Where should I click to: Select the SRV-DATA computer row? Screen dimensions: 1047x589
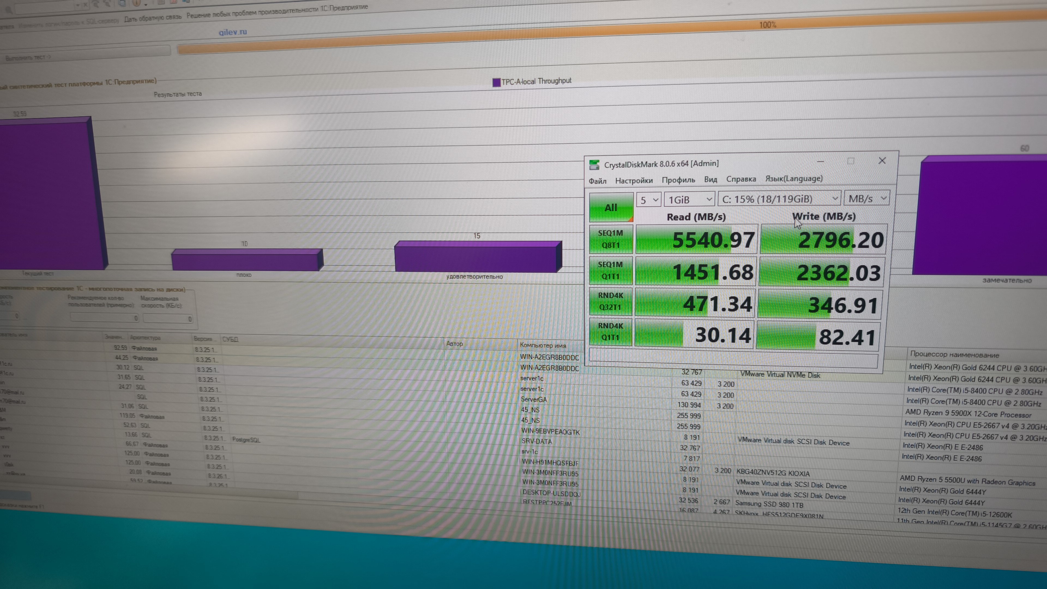click(537, 441)
